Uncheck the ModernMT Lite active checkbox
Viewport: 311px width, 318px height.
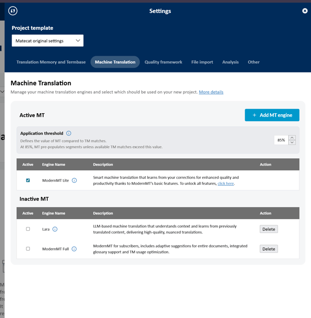click(x=28, y=181)
